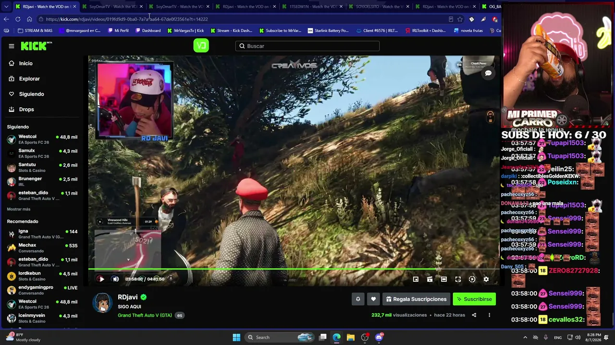Image resolution: width=615 pixels, height=345 pixels.
Task: Open lordkebun channel in Recomendado
Action: click(x=42, y=276)
